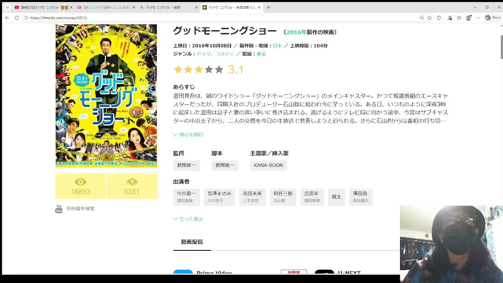The height and width of the screenshot is (283, 503).
Task: Open the Copilot チャット button
Action: click(x=493, y=18)
